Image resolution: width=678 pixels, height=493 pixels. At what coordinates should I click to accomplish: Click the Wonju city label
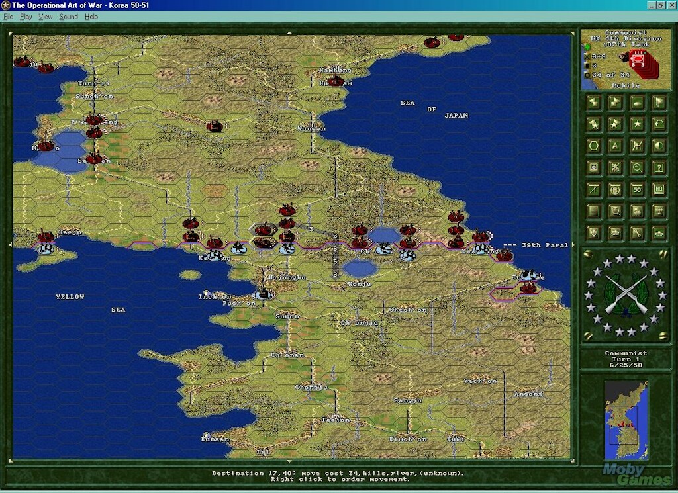pyautogui.click(x=360, y=284)
